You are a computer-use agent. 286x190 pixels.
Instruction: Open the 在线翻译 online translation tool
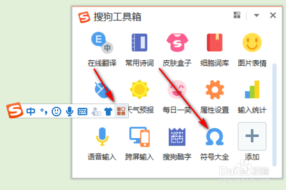coord(102,43)
